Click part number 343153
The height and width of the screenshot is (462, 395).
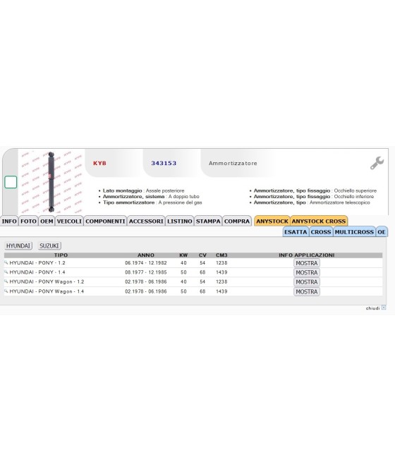[x=164, y=163]
